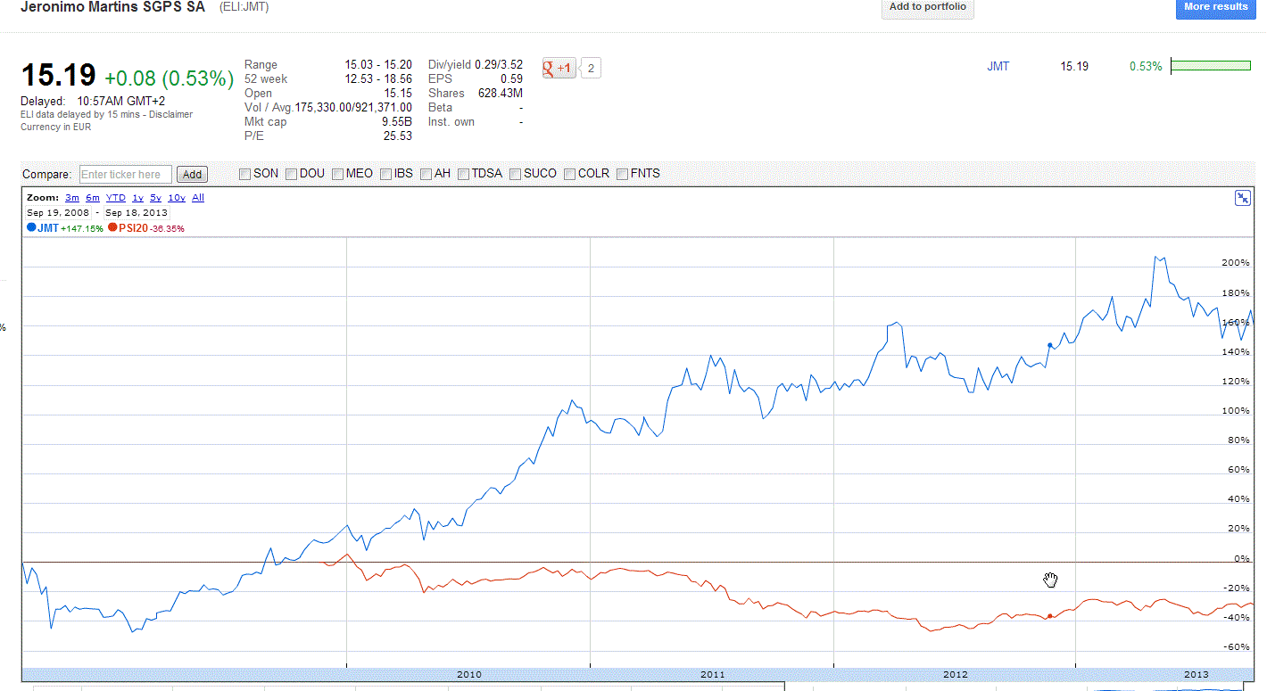Click the 100% y-axis label
The image size is (1267, 691).
[x=1236, y=411]
